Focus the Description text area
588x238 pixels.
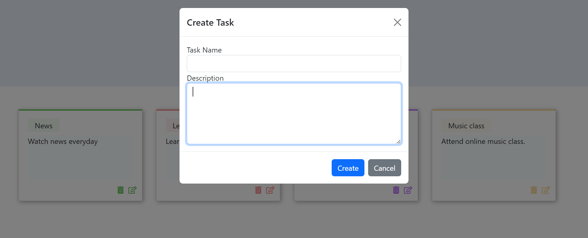pos(294,114)
